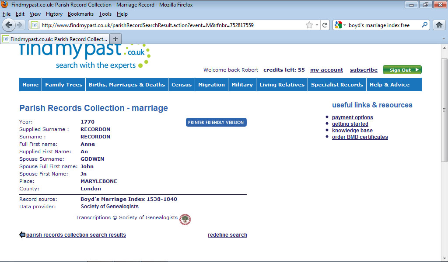This screenshot has height=262, width=448.
Task: Open the Help & Advice navigation tab
Action: [x=390, y=85]
